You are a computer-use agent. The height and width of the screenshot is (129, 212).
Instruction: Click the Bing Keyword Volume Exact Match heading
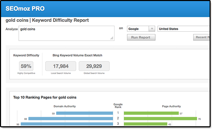[x=77, y=55]
